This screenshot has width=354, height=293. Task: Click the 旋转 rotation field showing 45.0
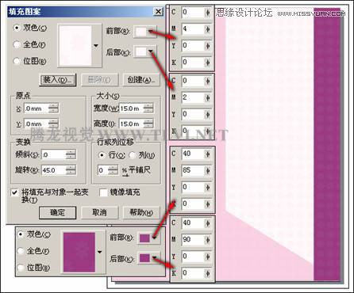(53, 170)
